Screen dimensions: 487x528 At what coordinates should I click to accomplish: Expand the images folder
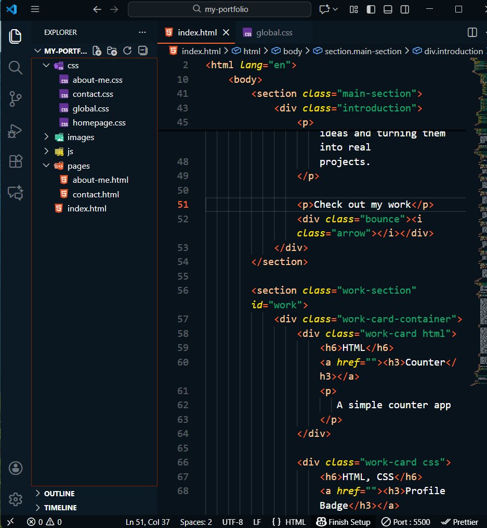(46, 137)
